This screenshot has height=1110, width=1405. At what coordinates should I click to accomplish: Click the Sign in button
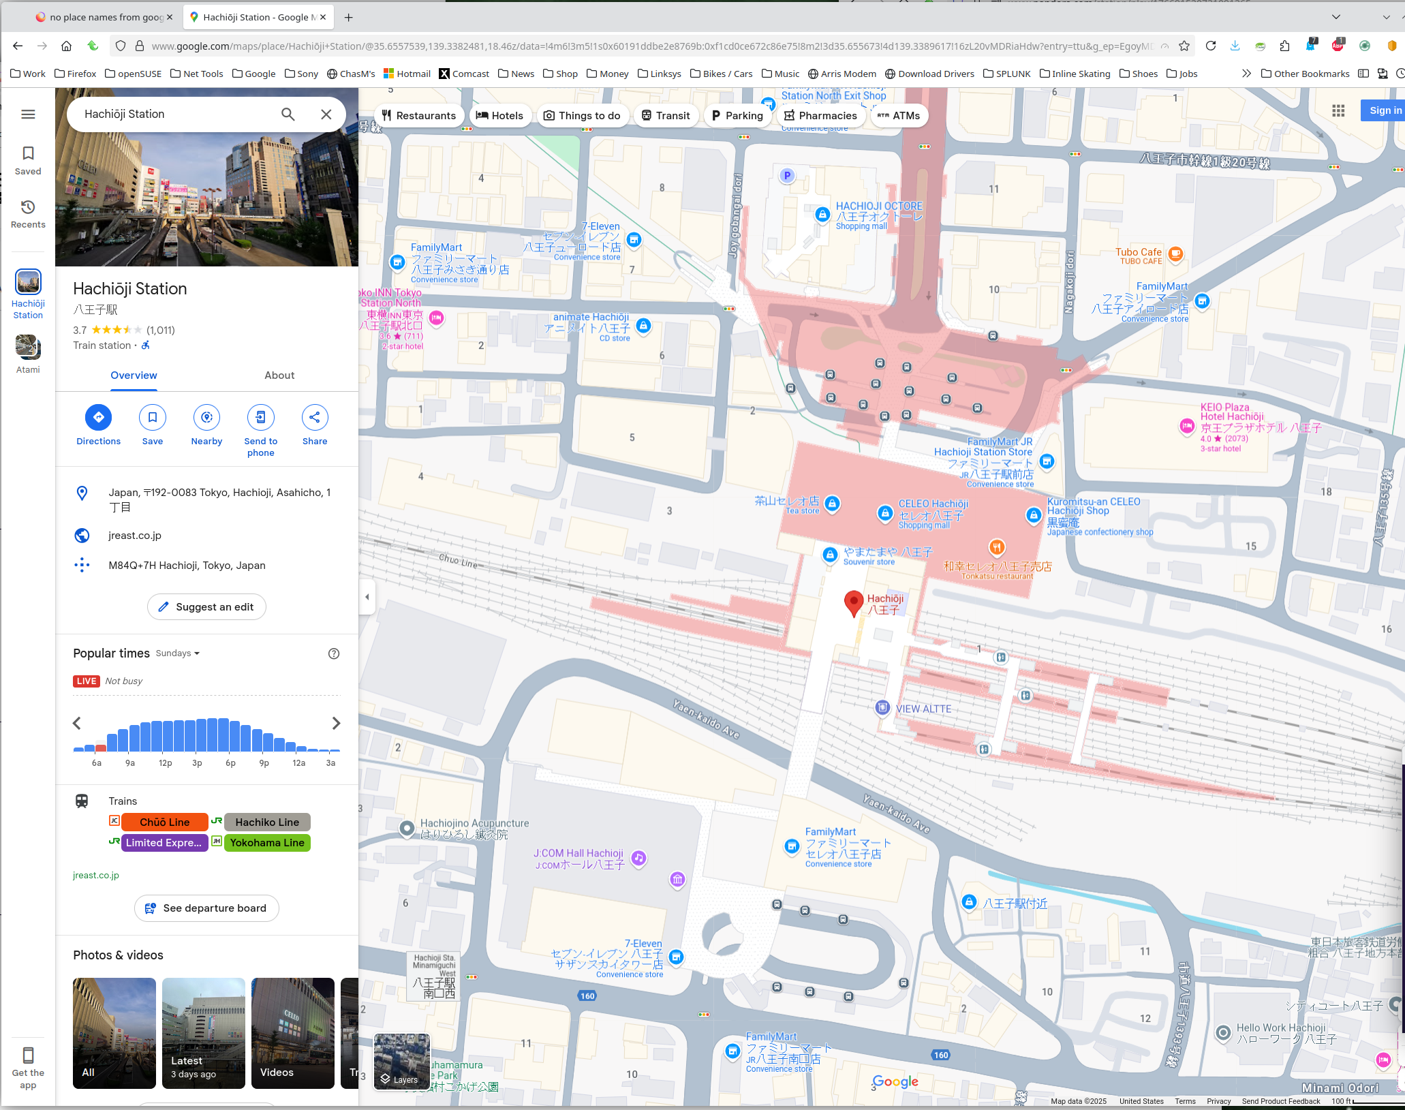1383,110
